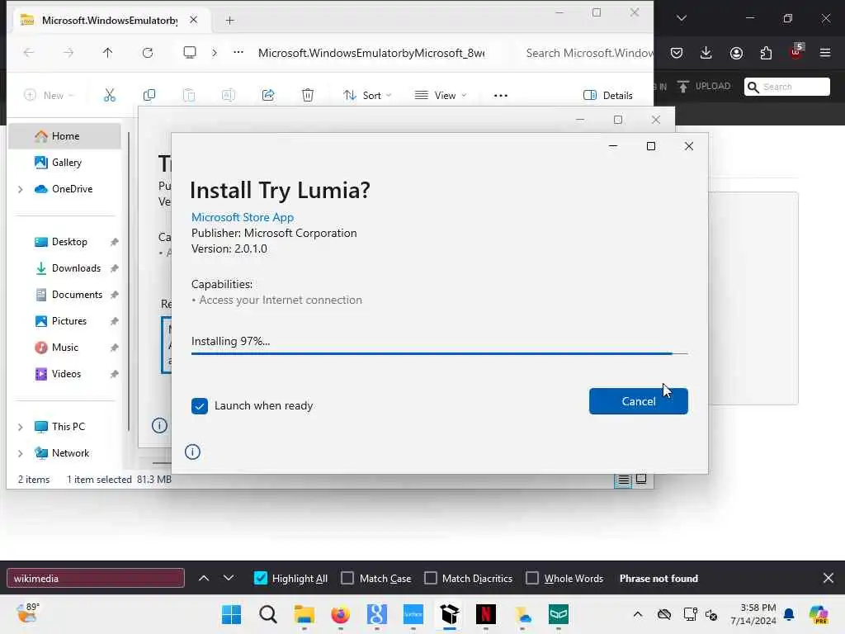845x634 pixels.
Task: Expand the This PC tree node
Action: (21, 427)
